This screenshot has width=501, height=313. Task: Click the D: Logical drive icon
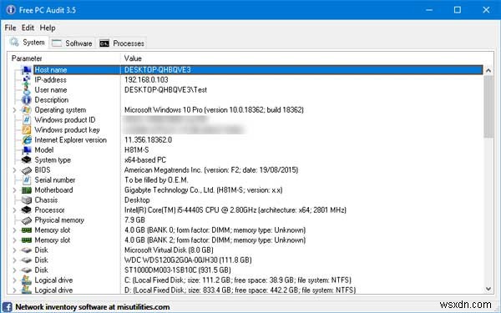coord(27,290)
